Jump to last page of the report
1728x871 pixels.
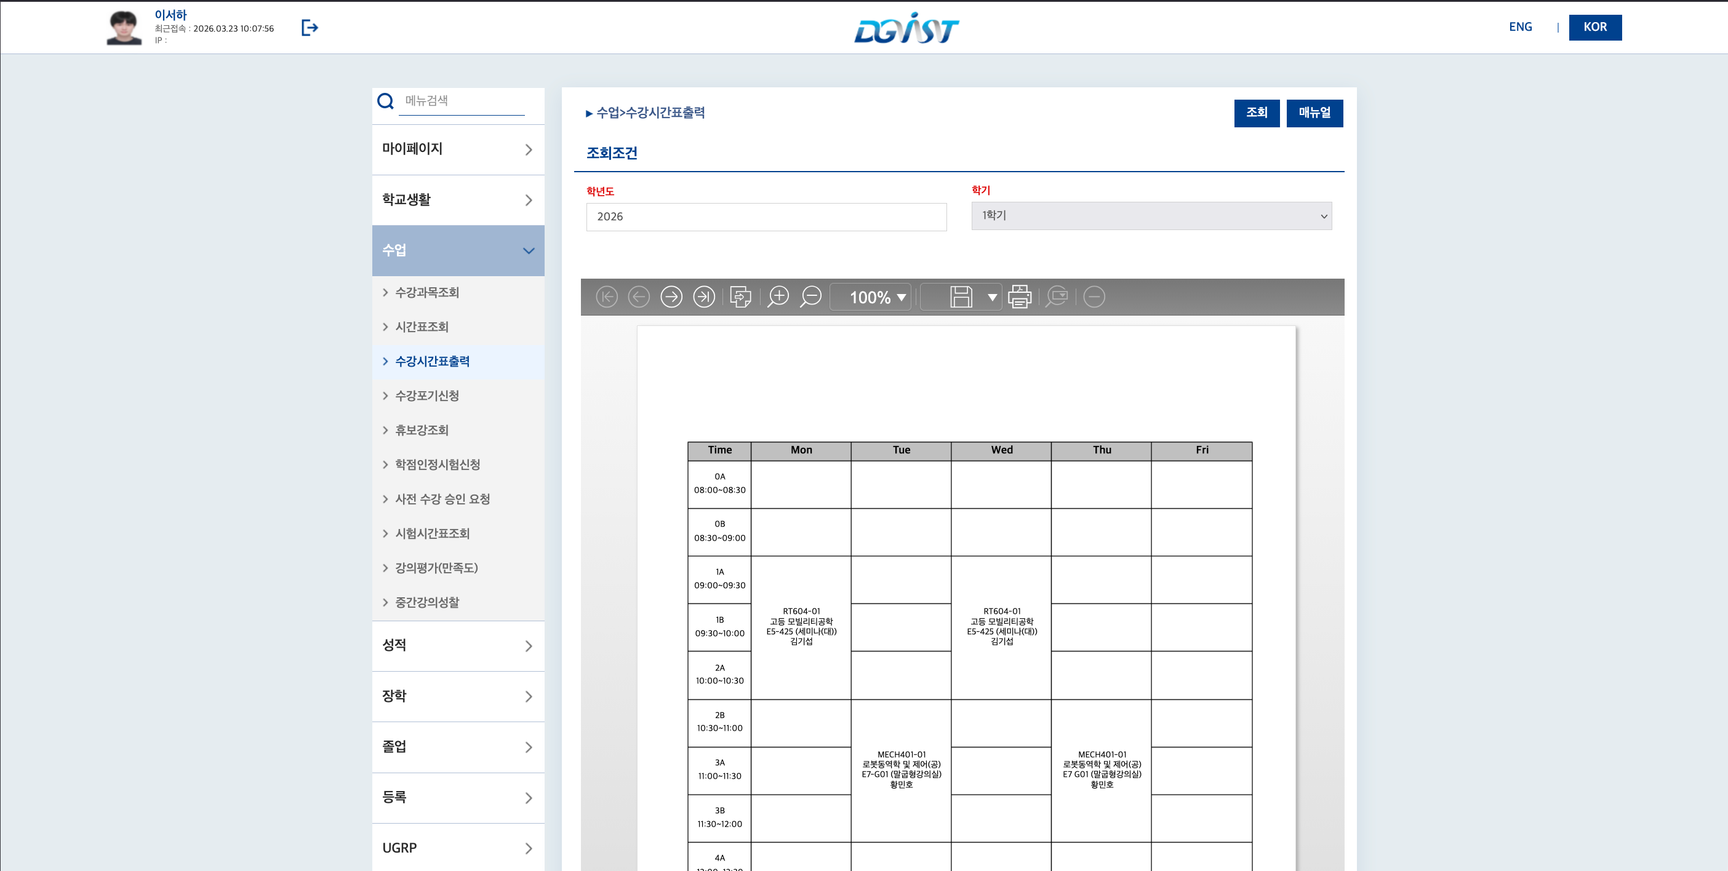pyautogui.click(x=703, y=297)
